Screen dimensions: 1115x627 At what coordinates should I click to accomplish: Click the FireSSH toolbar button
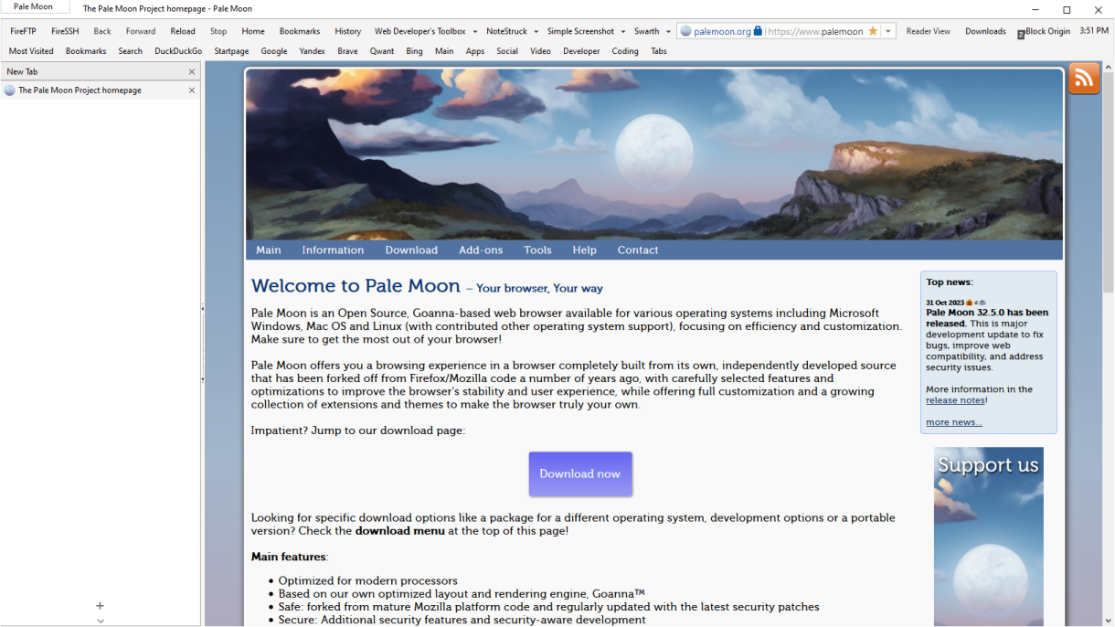(x=65, y=31)
